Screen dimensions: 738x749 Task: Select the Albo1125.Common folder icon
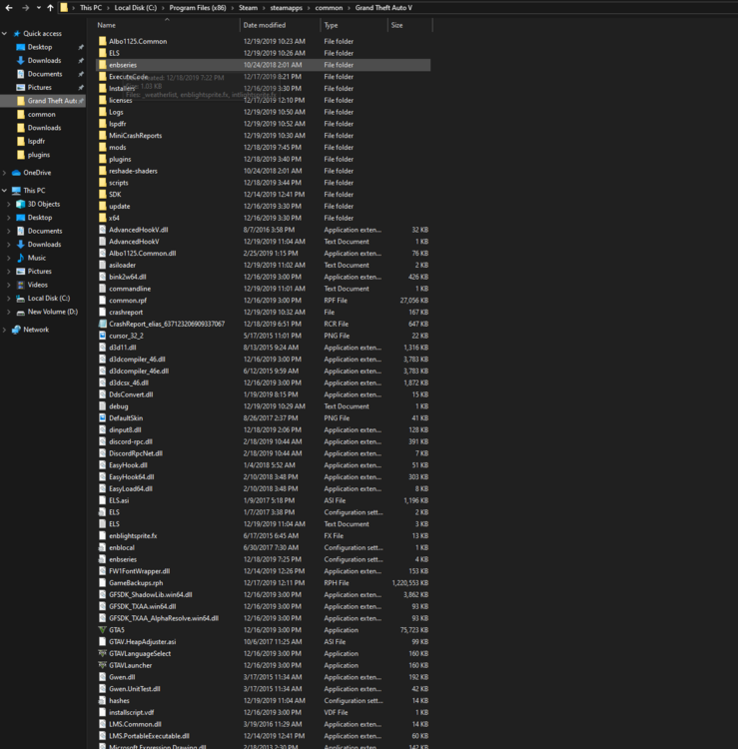click(x=102, y=41)
